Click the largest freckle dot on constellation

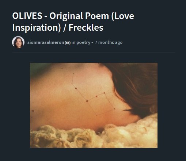[x=87, y=101]
